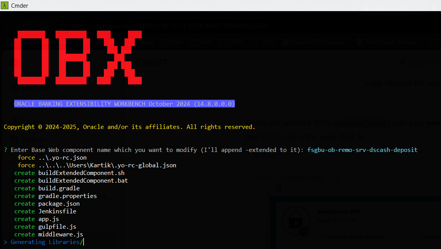Screen dimensions: 441x249
Task: Click the gulpfile.js file entry
Action: point(57,226)
